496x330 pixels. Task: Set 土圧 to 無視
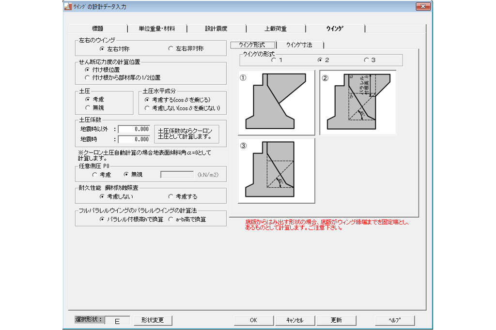[88, 108]
